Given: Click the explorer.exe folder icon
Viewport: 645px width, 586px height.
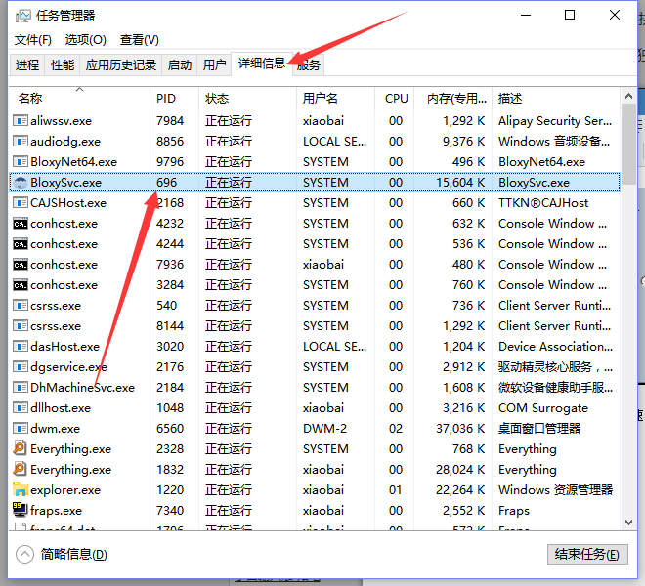Looking at the screenshot, I should [x=20, y=490].
